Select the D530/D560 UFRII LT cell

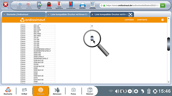pyautogui.click(x=44, y=59)
